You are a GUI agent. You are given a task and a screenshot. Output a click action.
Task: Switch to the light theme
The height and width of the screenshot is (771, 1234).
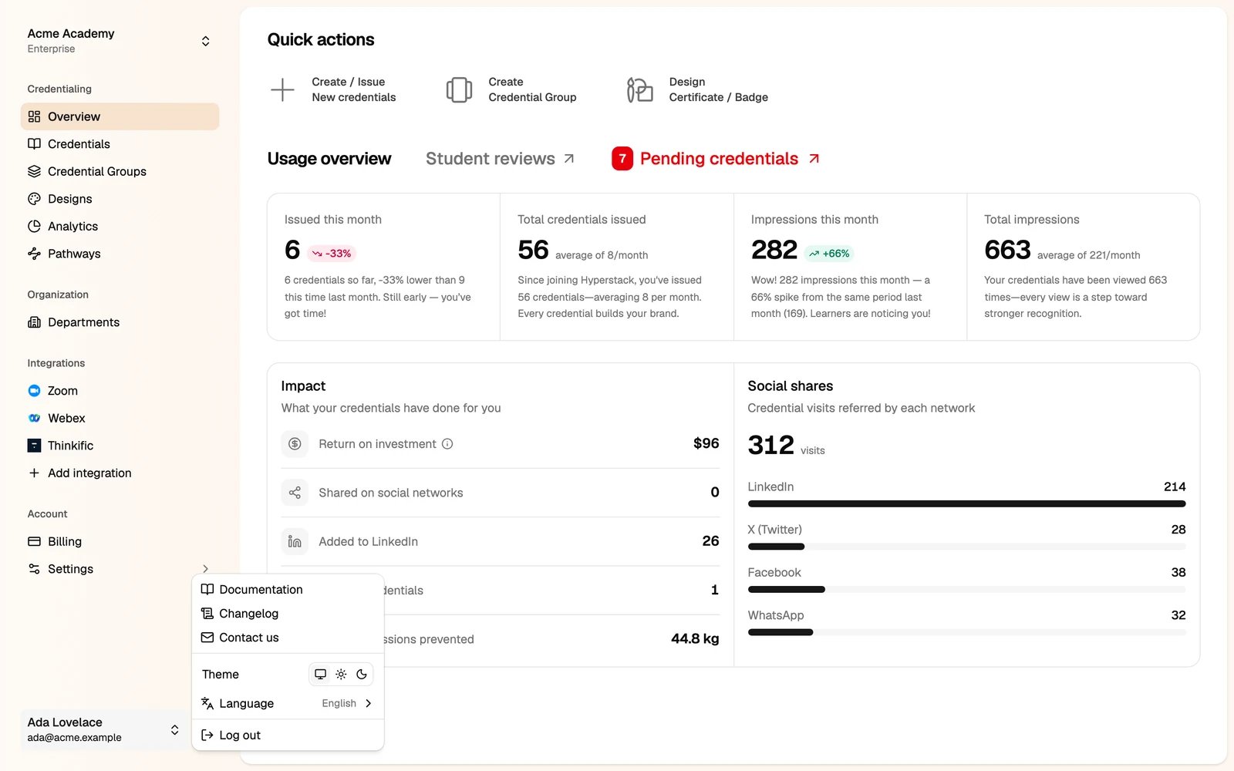tap(341, 674)
